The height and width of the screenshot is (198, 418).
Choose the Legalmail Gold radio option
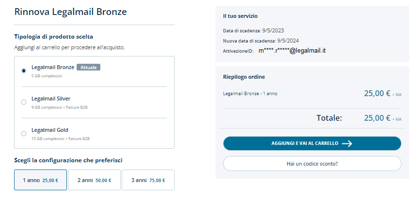[24, 133]
